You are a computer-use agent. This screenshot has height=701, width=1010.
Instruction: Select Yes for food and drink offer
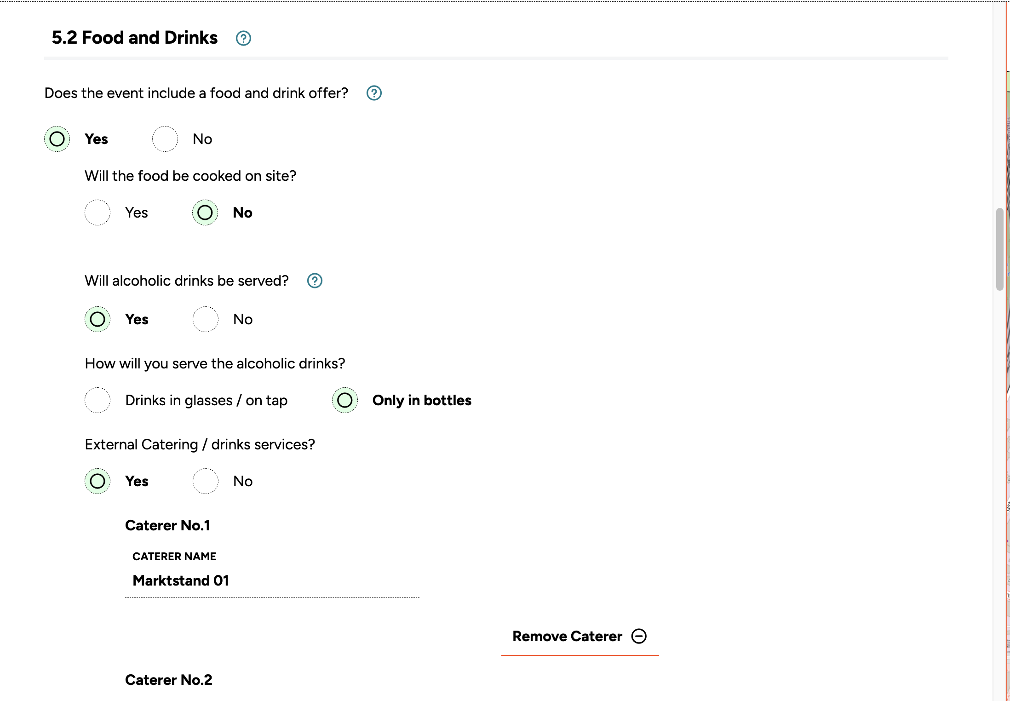(x=57, y=139)
